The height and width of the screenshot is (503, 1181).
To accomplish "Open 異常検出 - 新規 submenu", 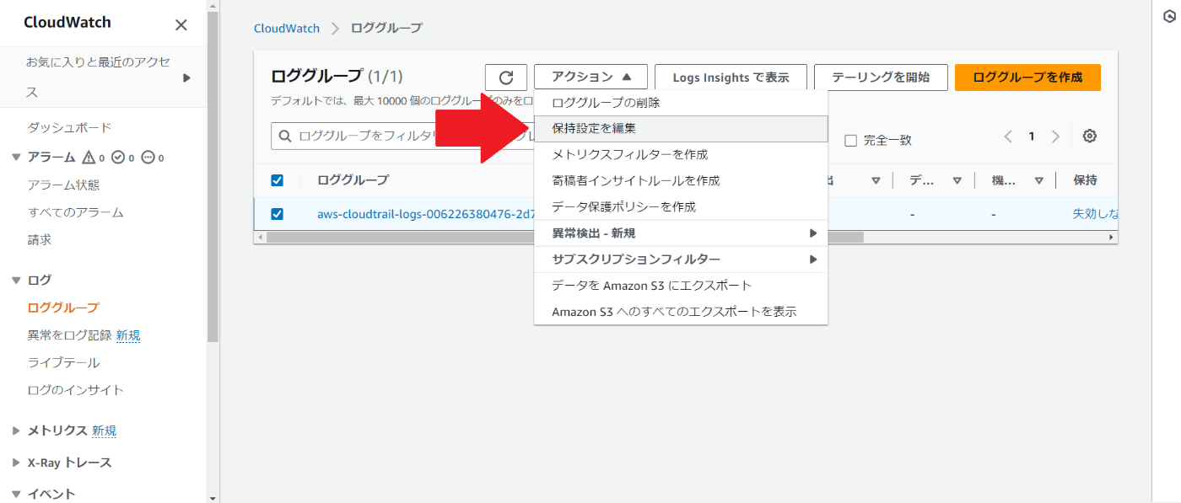I will pos(681,233).
